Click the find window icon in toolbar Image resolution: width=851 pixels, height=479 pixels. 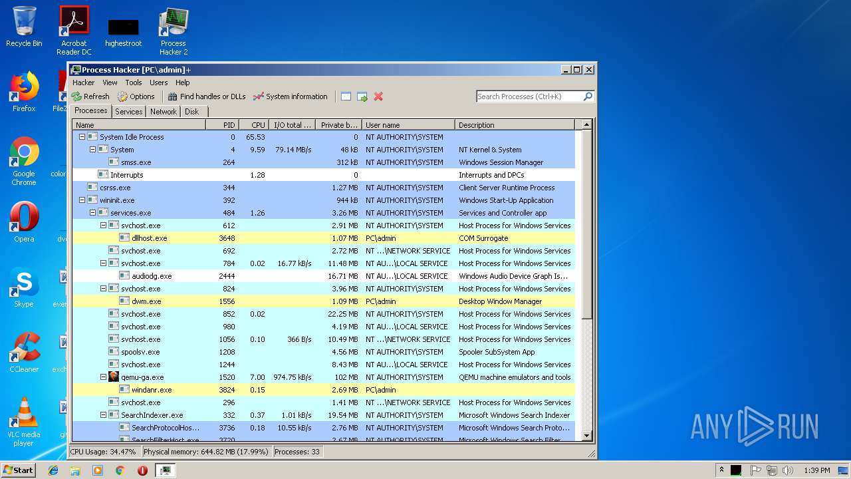[x=346, y=96]
